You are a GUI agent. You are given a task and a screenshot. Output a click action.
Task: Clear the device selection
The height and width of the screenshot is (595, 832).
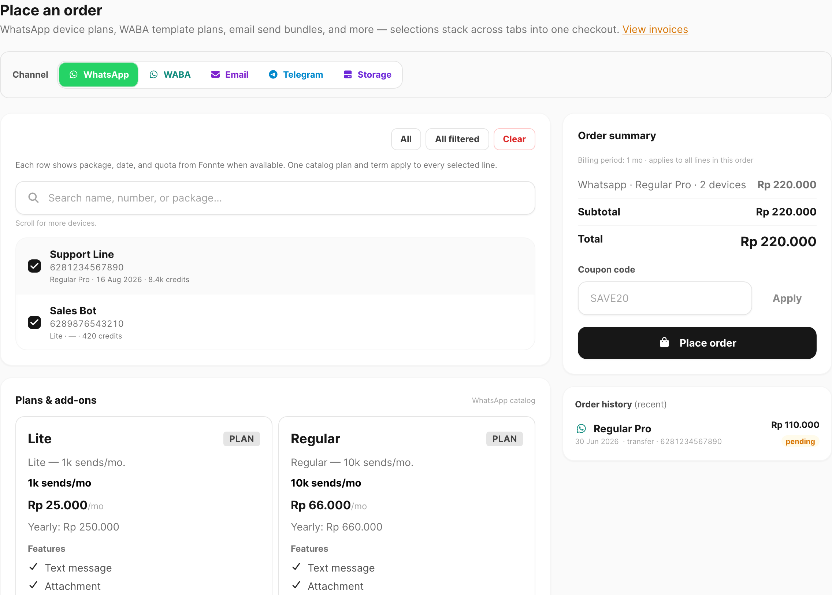point(514,139)
